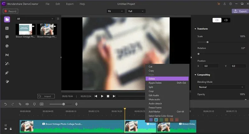Viewport: 249px width, 134px height.
Task: Open the Blending Mode Normal dropdown
Action: pos(221,87)
